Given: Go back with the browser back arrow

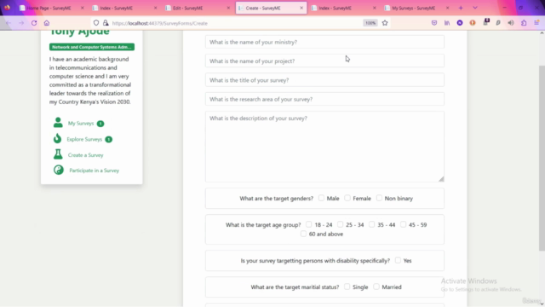Looking at the screenshot, I should [x=9, y=23].
